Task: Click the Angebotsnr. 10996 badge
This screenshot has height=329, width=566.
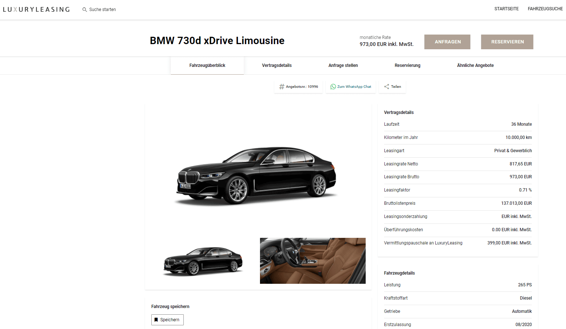Action: click(x=298, y=87)
